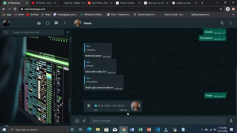Start a new chat with message icon
The width and height of the screenshot is (237, 133).
point(56,23)
